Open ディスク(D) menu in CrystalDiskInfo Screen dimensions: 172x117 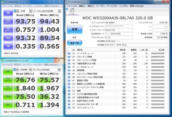pyautogui.click(x=112, y=6)
